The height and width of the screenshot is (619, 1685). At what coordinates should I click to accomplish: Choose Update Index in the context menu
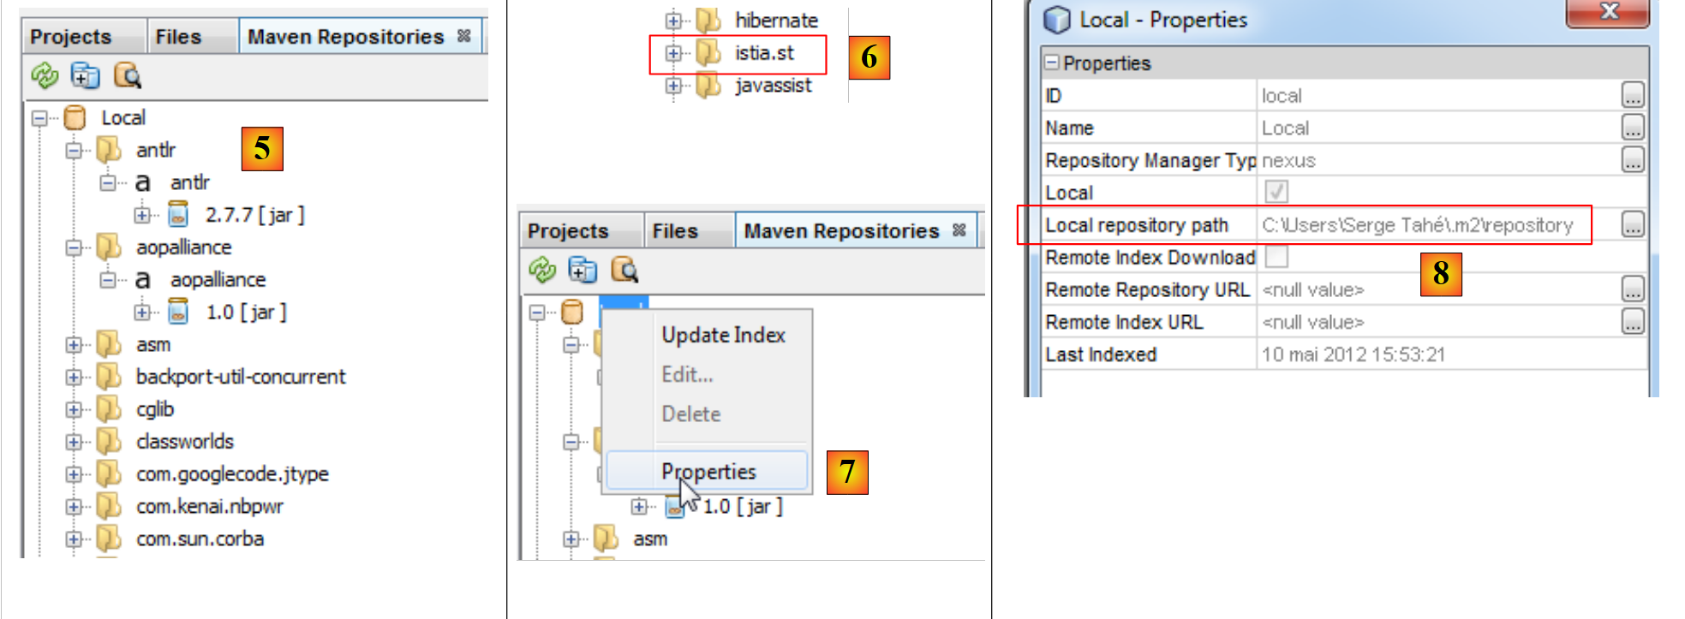(723, 336)
